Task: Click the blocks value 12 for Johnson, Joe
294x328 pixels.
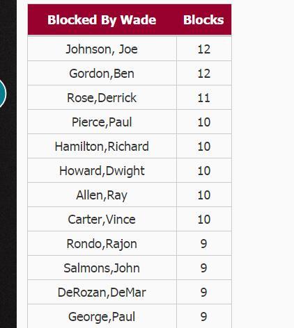Action: coord(204,49)
